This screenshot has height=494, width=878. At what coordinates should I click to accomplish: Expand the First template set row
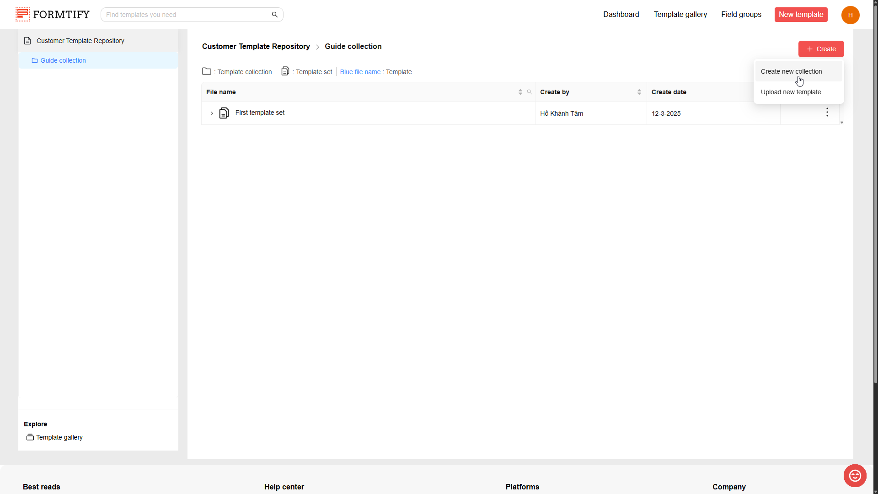[x=212, y=113]
